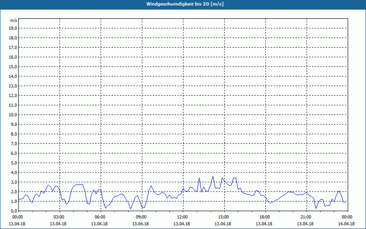
Task: Click the 12:00 time axis label
Action: point(183,217)
